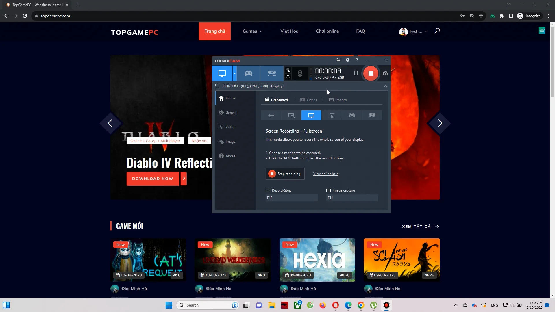
Task: Expand Test user account dropdown
Action: tap(413, 31)
